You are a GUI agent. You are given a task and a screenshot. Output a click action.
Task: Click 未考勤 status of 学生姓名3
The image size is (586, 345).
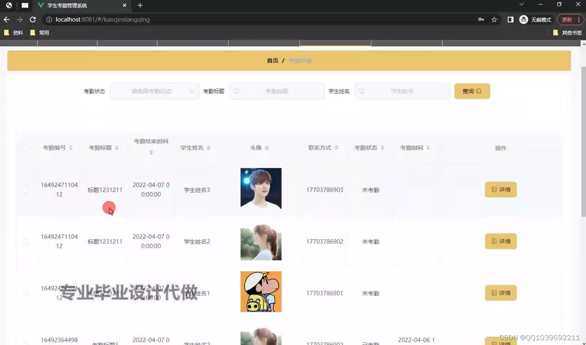(370, 190)
